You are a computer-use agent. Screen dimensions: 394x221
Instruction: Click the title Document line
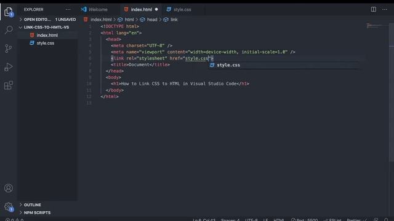pyautogui.click(x=140, y=64)
